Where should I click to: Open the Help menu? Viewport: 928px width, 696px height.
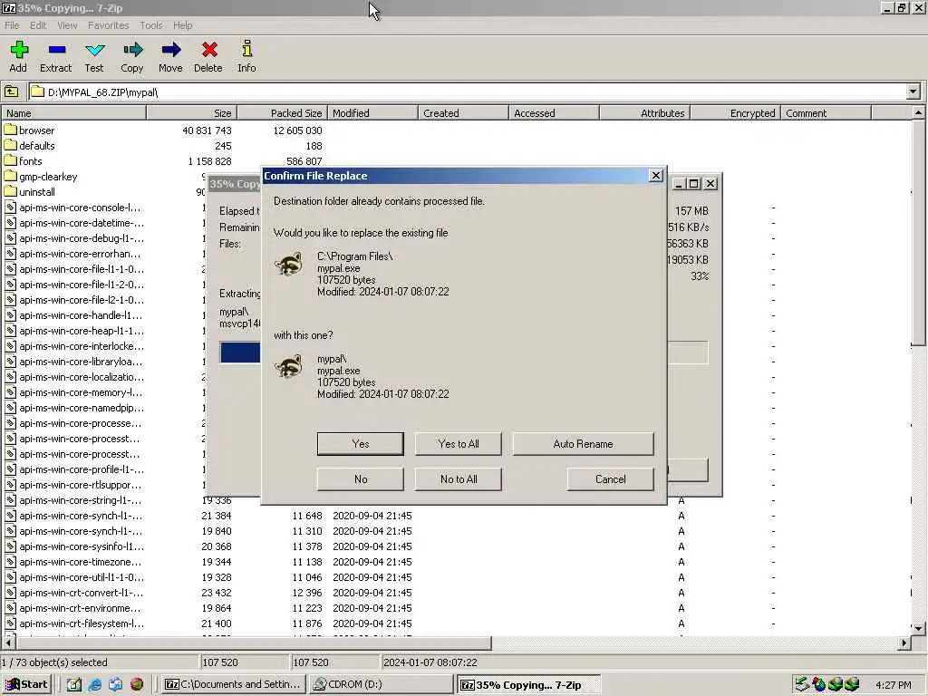(183, 25)
